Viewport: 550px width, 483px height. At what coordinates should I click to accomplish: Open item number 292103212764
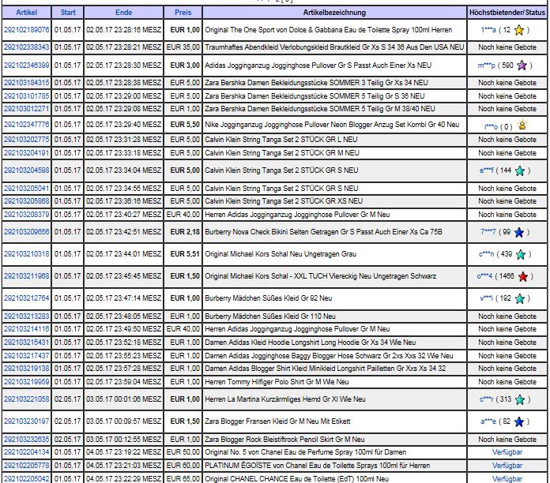click(x=27, y=298)
